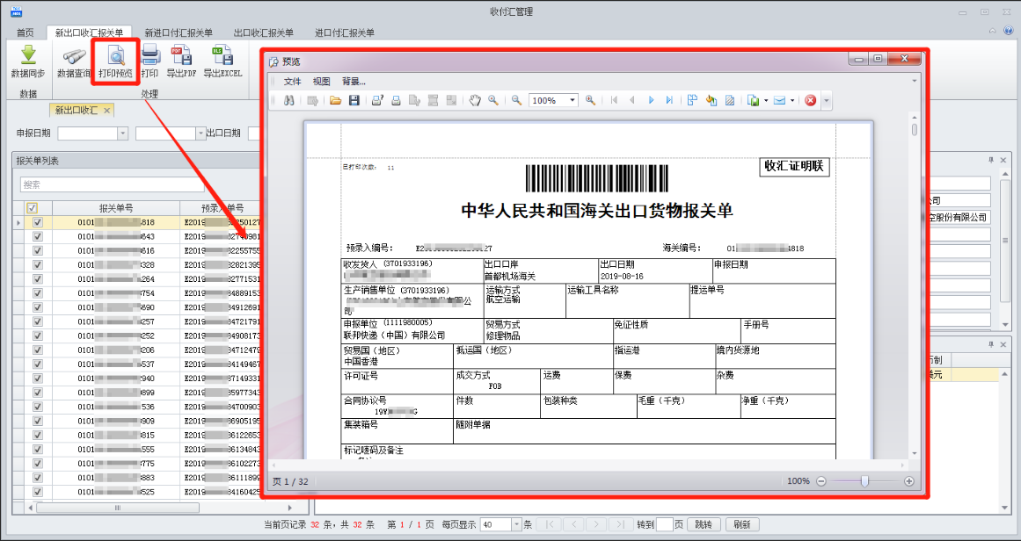The width and height of the screenshot is (1021, 541).
Task: Toggle the checkbox on the last visible row
Action: tap(36, 492)
